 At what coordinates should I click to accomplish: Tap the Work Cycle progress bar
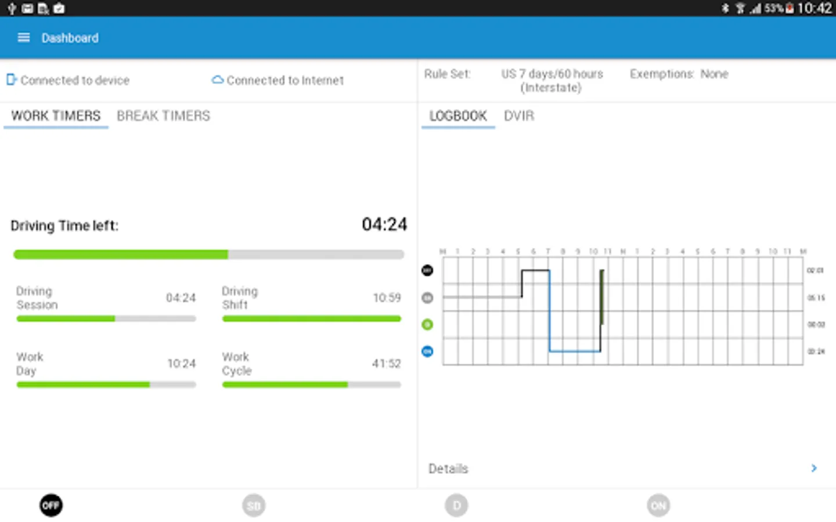coord(312,385)
